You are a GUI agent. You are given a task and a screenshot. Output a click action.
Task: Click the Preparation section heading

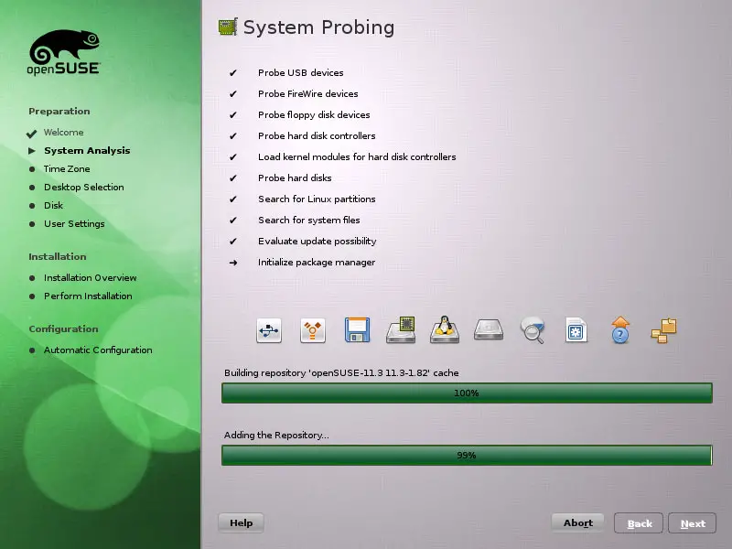(59, 111)
